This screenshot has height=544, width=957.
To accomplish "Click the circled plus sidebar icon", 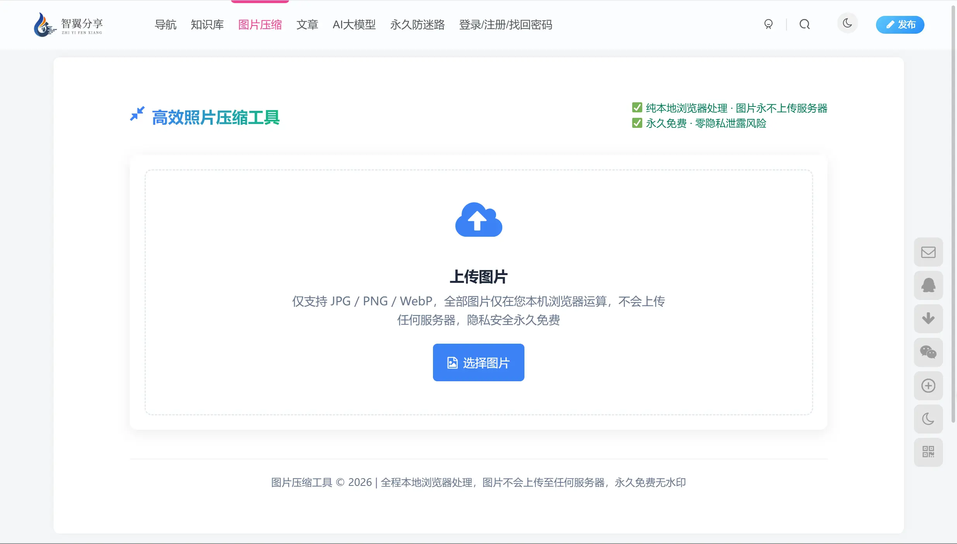I will tap(928, 386).
